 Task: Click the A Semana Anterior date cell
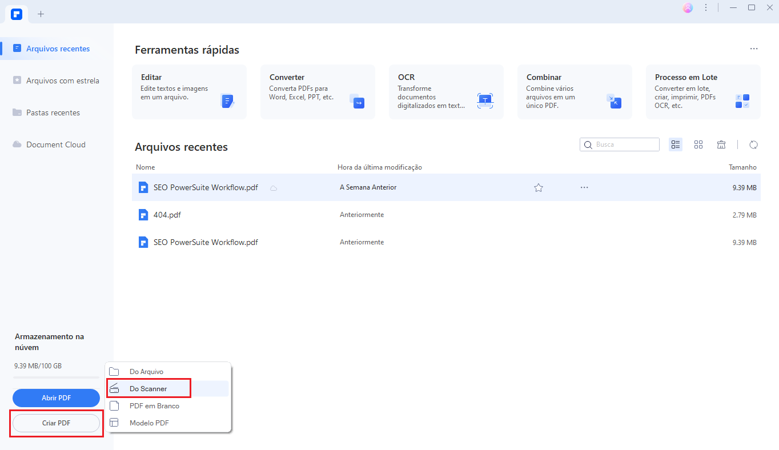[368, 187]
